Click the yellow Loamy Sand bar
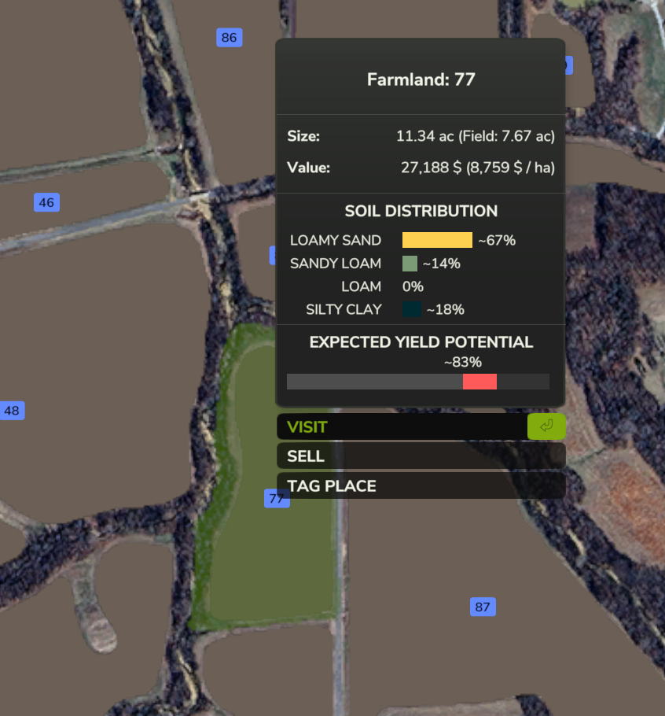Screen dimensions: 665x716 [437, 240]
